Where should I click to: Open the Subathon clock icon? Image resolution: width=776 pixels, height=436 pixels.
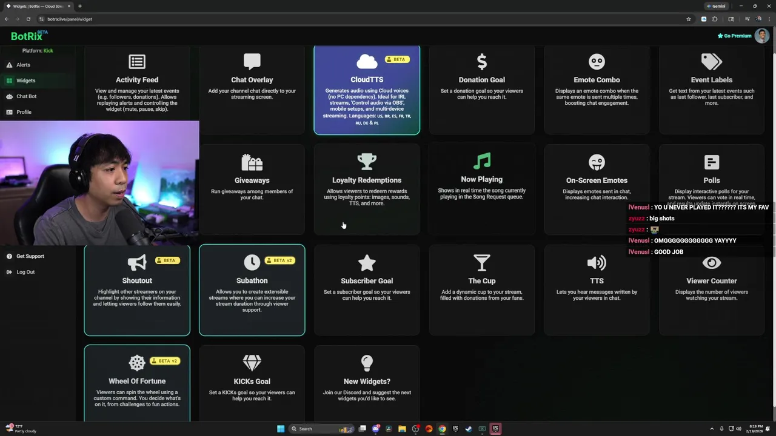252,262
